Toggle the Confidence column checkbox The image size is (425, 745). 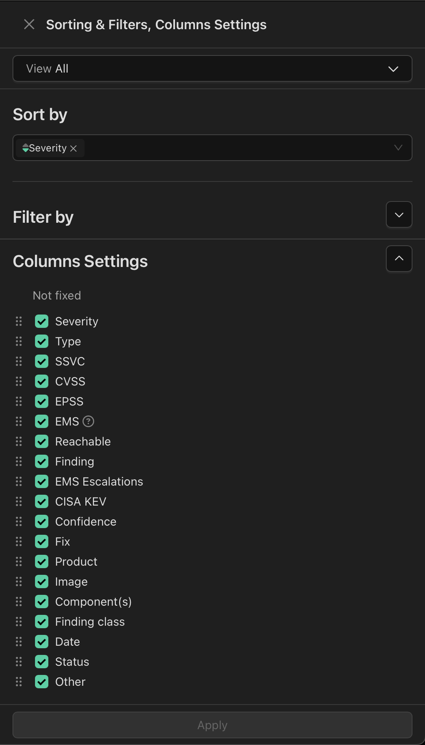point(42,521)
